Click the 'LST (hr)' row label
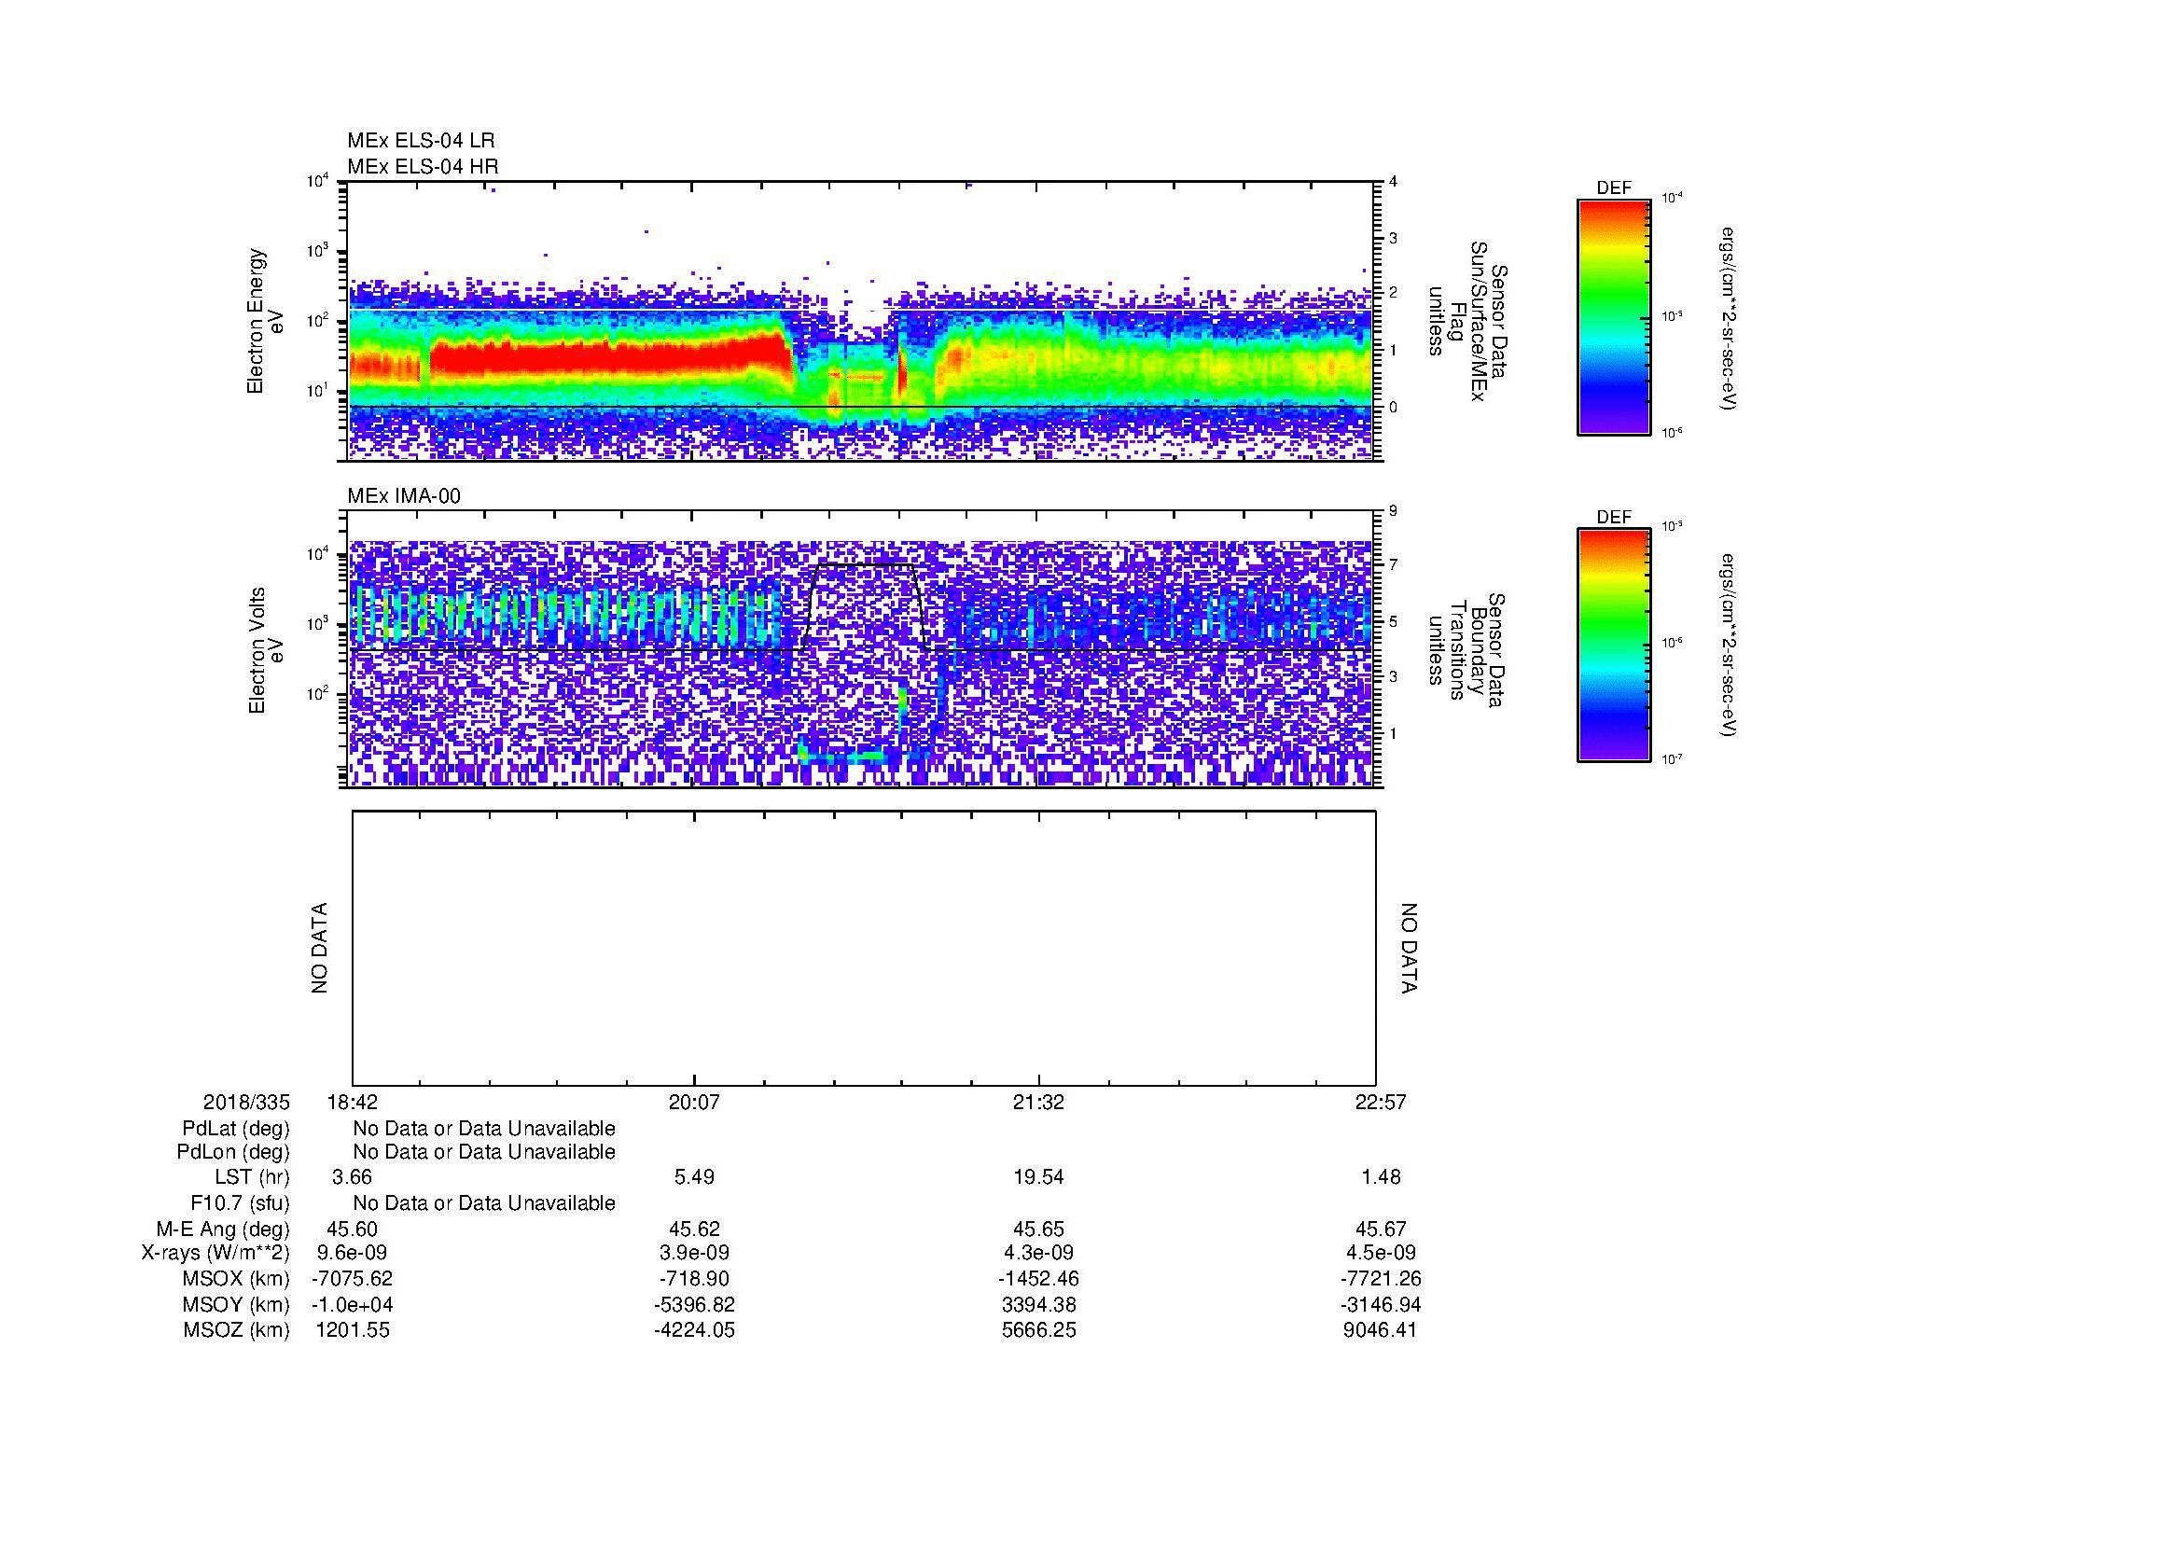2182x1542 pixels. (x=252, y=1178)
